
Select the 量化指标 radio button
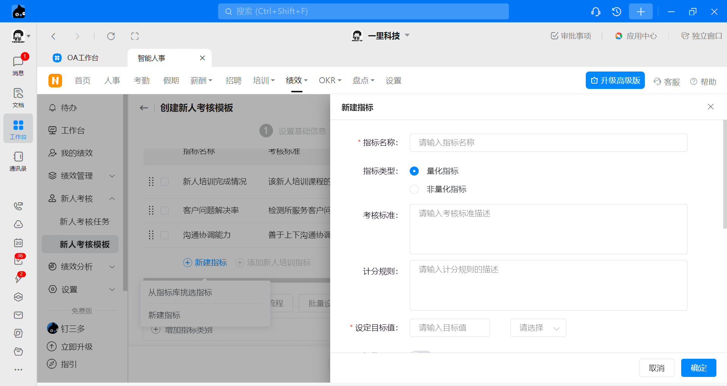pos(414,171)
